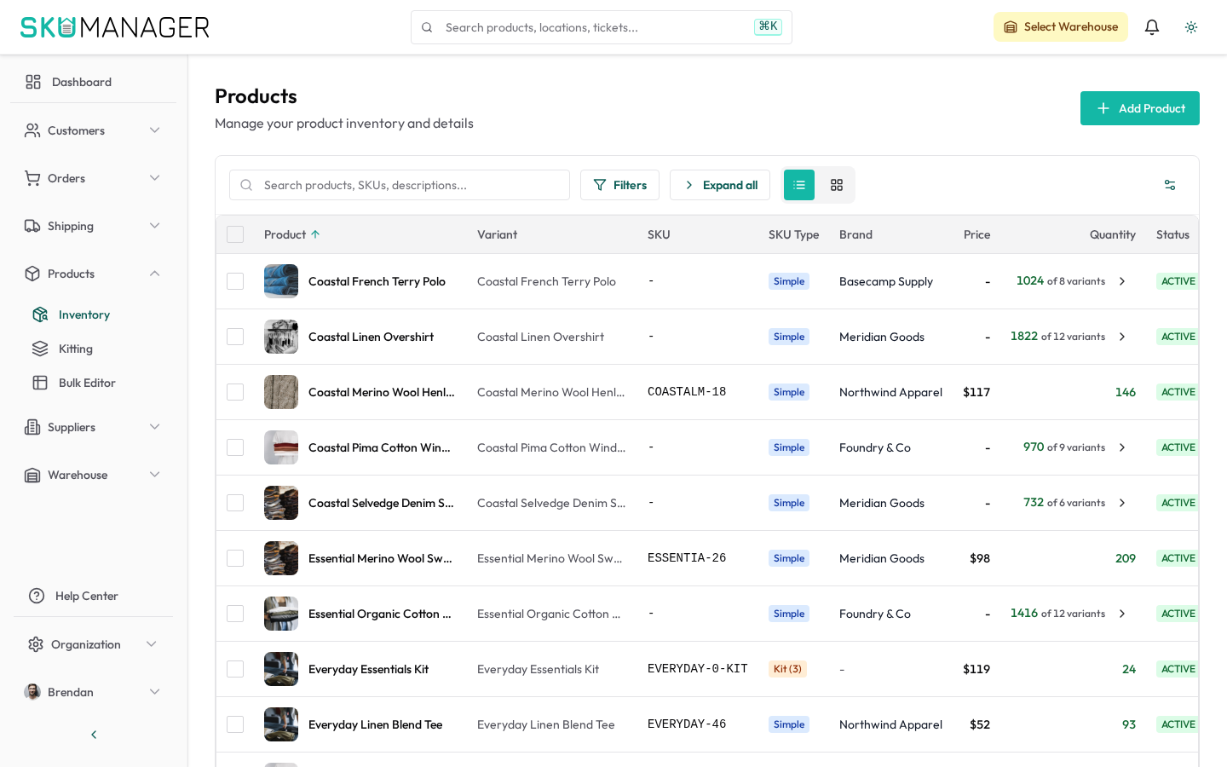
Task: Open notifications bell
Action: [1152, 27]
